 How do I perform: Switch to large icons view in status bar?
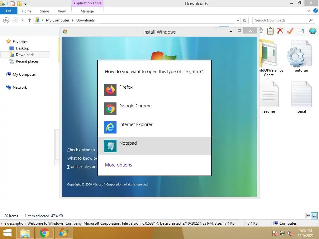tap(314, 216)
